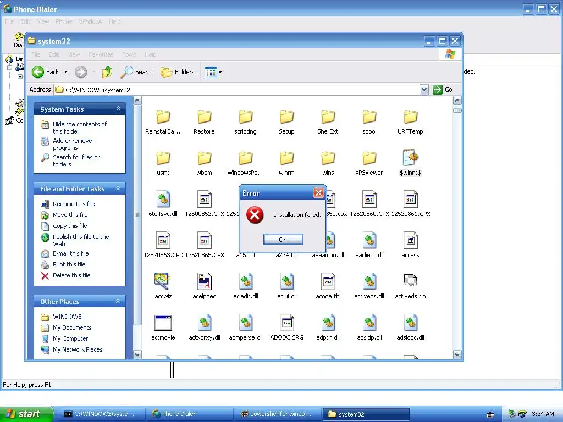Select the acelpdec file icon

click(205, 281)
